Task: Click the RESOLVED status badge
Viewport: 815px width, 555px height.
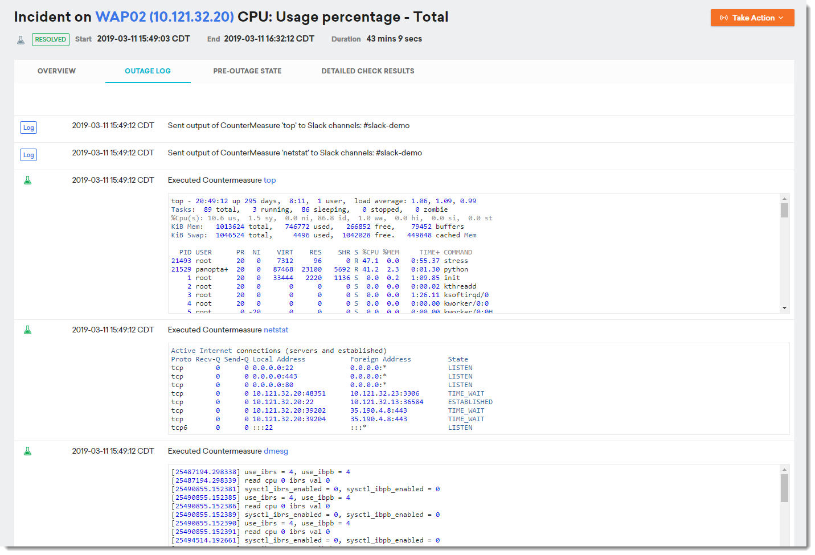Action: click(x=51, y=39)
